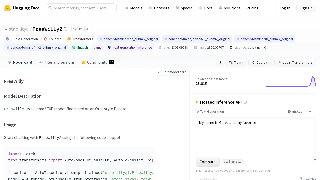Toggle the JSON Output section
Screen dimensions: 320x180
pos(206,178)
